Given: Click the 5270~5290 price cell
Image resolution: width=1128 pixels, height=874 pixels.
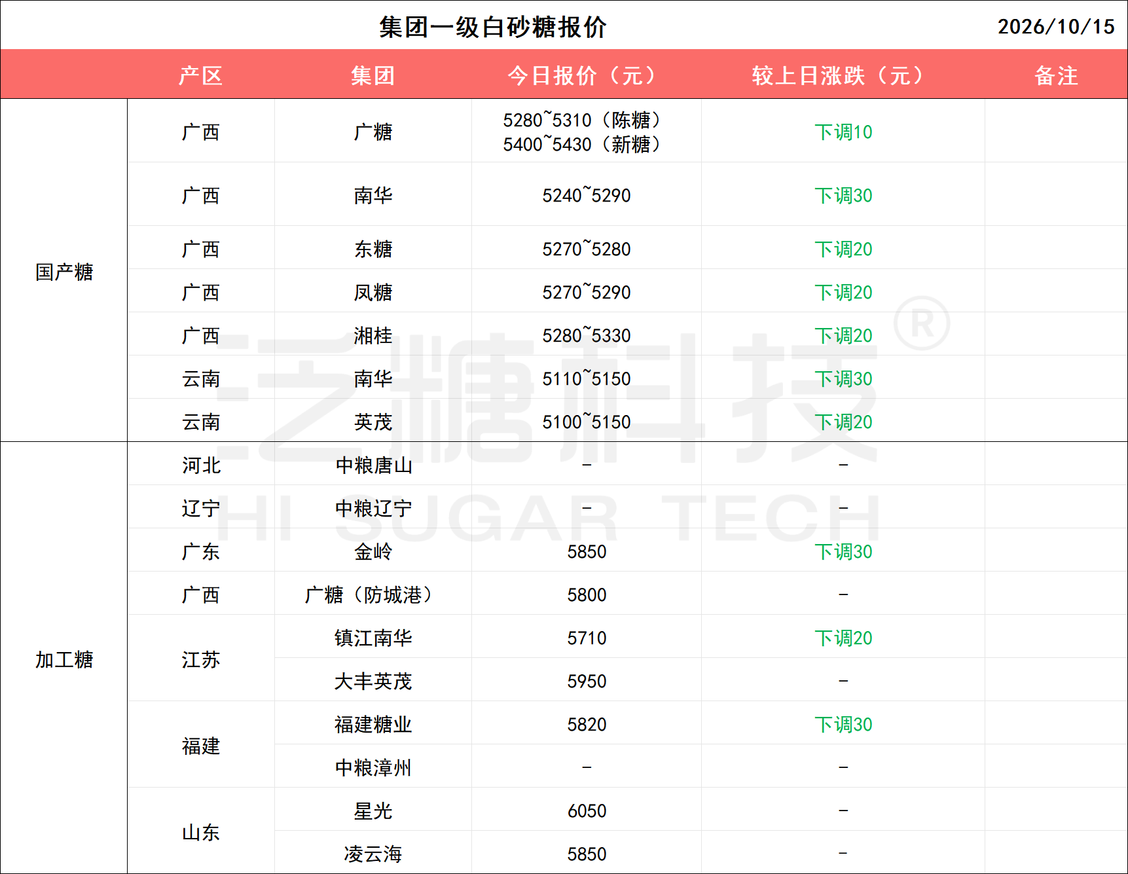Looking at the screenshot, I should [586, 292].
